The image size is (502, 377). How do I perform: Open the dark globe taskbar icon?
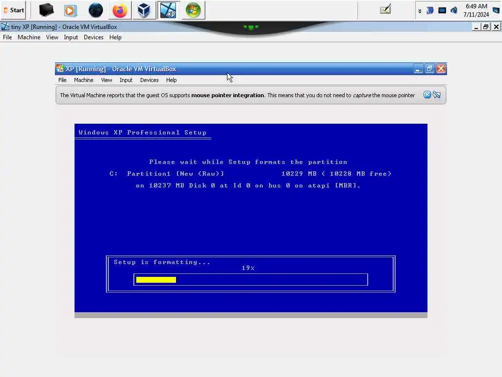click(x=96, y=10)
